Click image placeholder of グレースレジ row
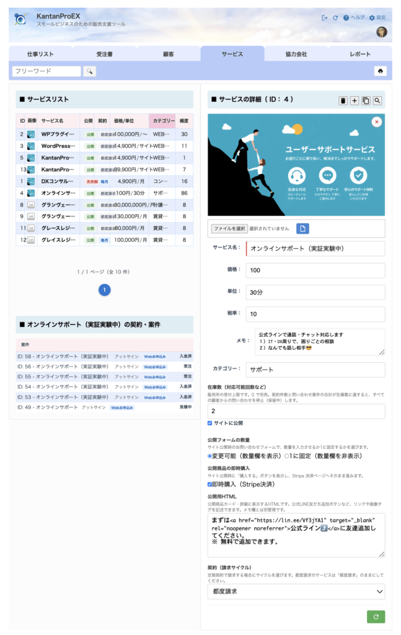 [31, 228]
